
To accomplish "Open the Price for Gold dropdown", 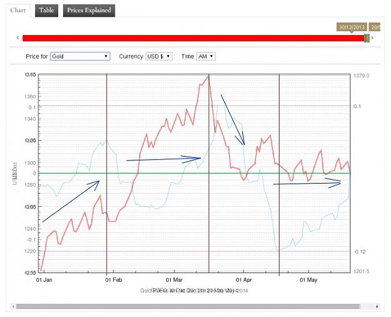I will (x=80, y=56).
